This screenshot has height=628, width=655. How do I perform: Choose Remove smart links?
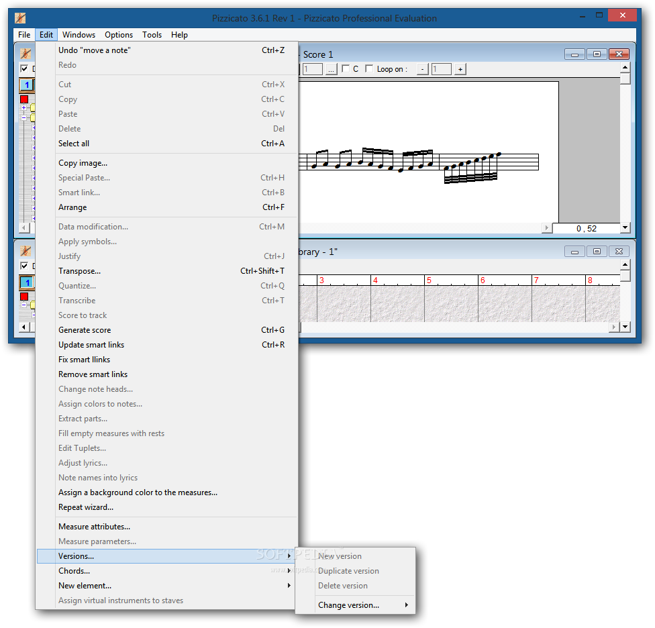coord(167,374)
